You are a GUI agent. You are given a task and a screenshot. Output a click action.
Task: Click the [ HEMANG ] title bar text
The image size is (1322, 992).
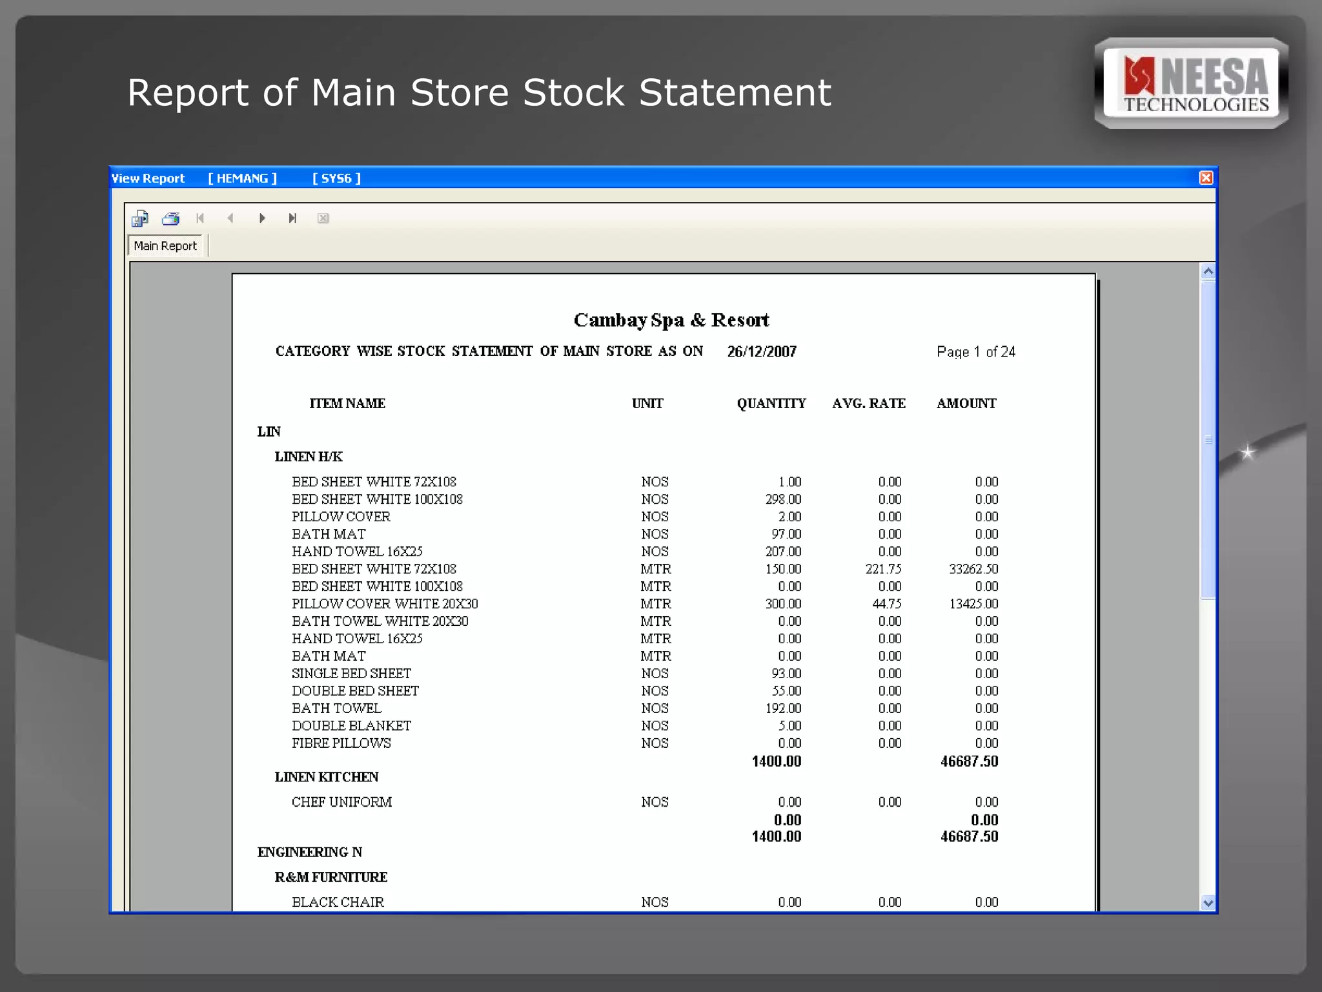[242, 178]
